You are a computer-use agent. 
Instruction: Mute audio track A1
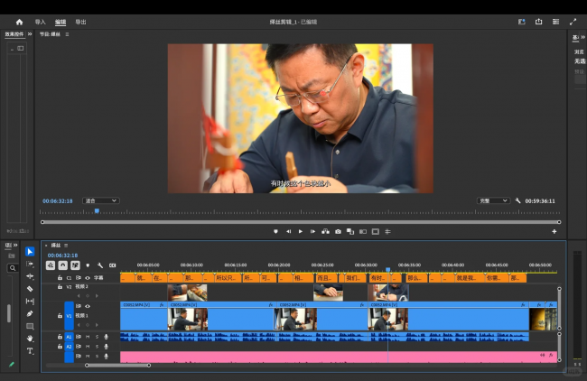89,336
